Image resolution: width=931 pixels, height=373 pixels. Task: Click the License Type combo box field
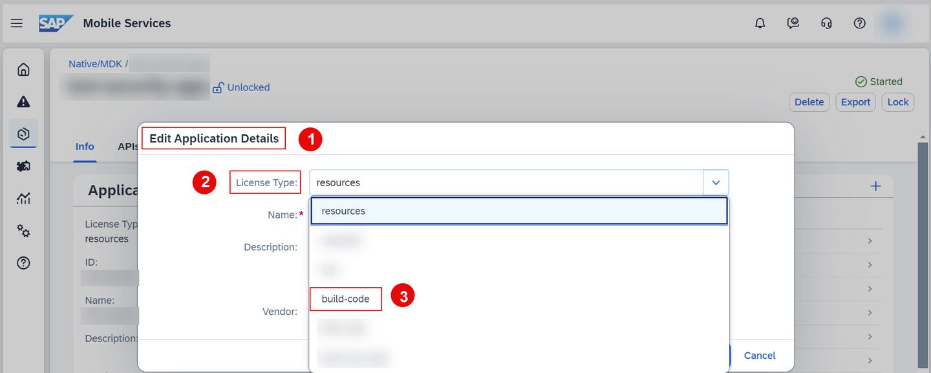[x=506, y=183]
